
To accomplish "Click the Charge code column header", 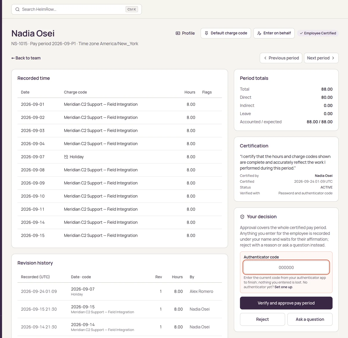I will tap(75, 92).
